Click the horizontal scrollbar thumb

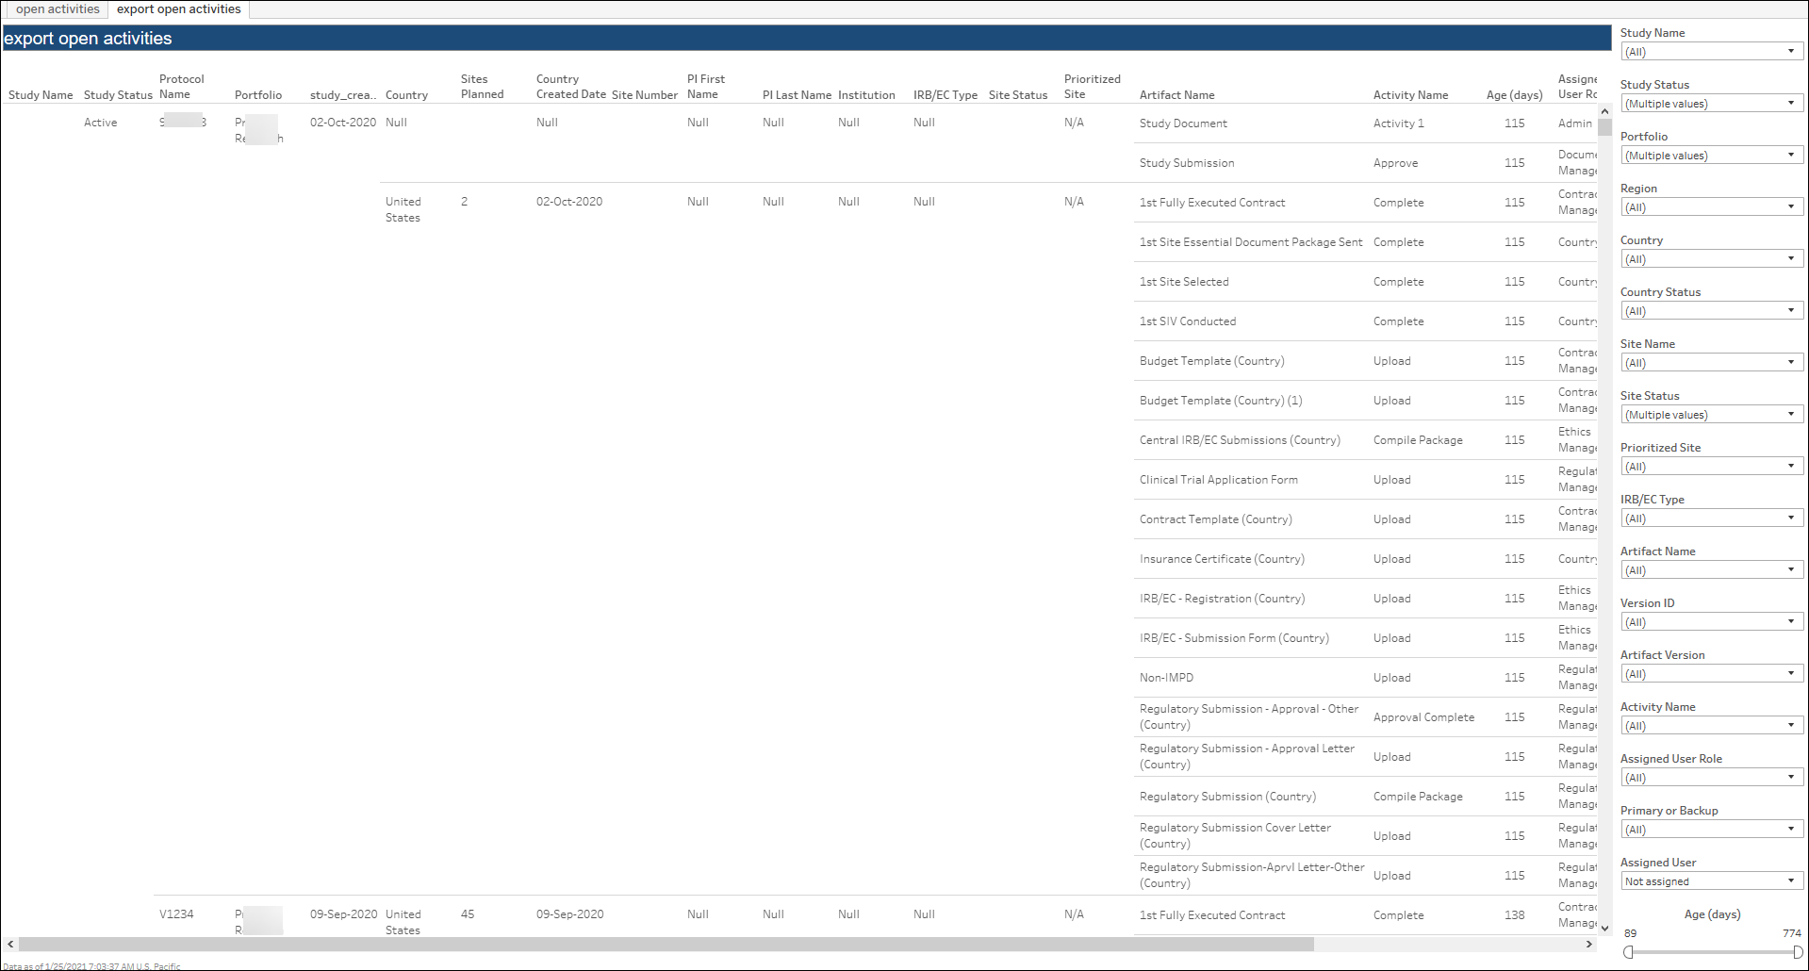(666, 944)
